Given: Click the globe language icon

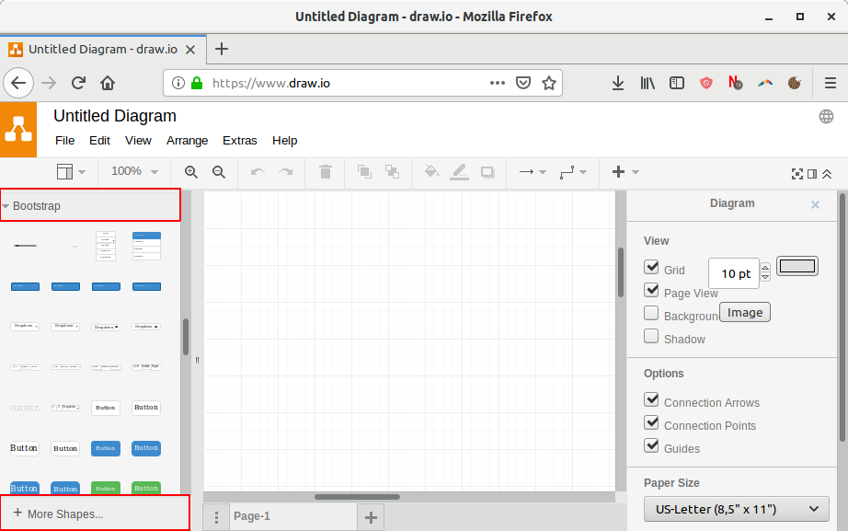Looking at the screenshot, I should point(826,116).
